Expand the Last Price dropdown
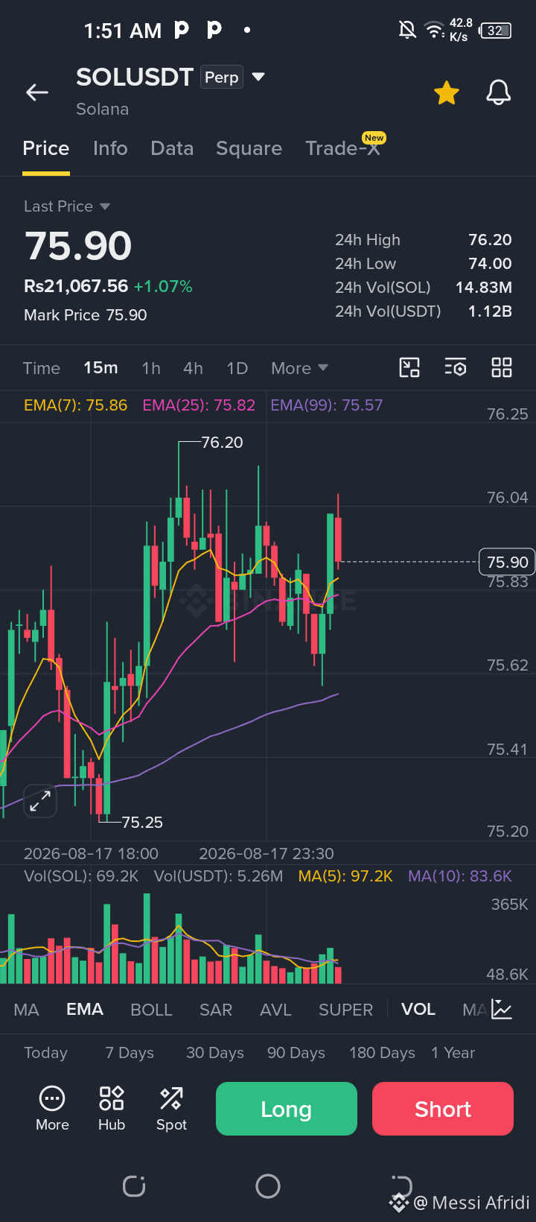536x1222 pixels. 67,206
